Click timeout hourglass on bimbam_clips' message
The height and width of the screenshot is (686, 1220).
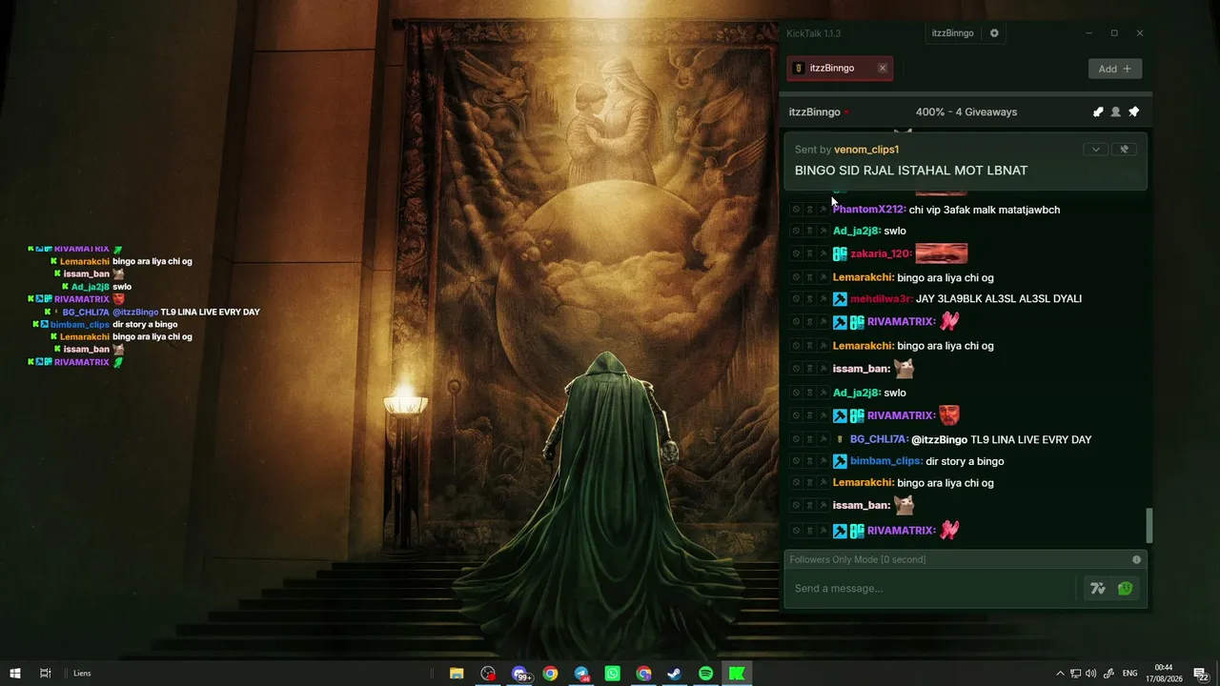pos(809,461)
